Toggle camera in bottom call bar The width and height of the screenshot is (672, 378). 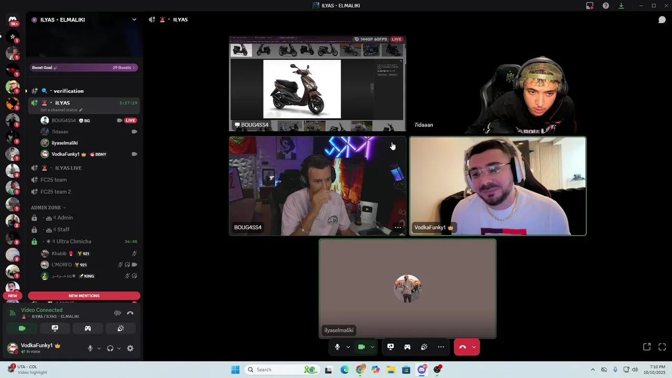[x=361, y=346]
